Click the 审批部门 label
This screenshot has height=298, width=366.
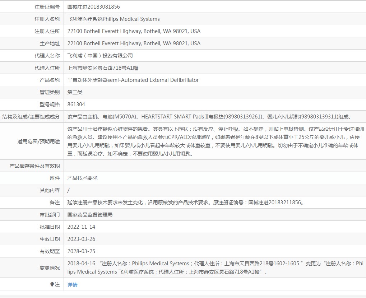click(x=50, y=215)
